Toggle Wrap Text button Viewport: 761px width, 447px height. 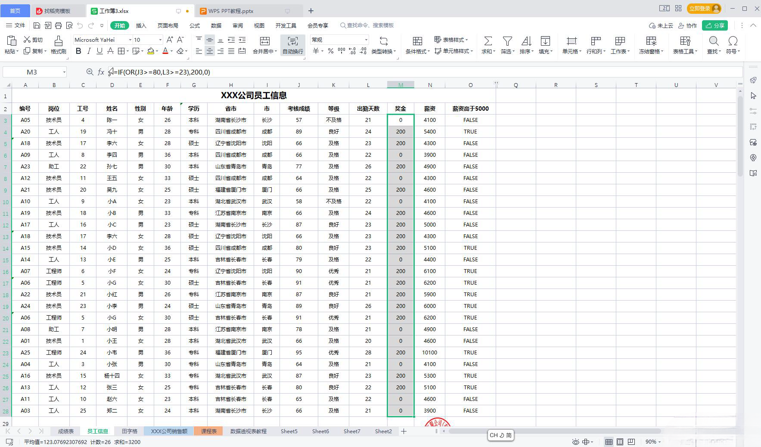(x=293, y=45)
